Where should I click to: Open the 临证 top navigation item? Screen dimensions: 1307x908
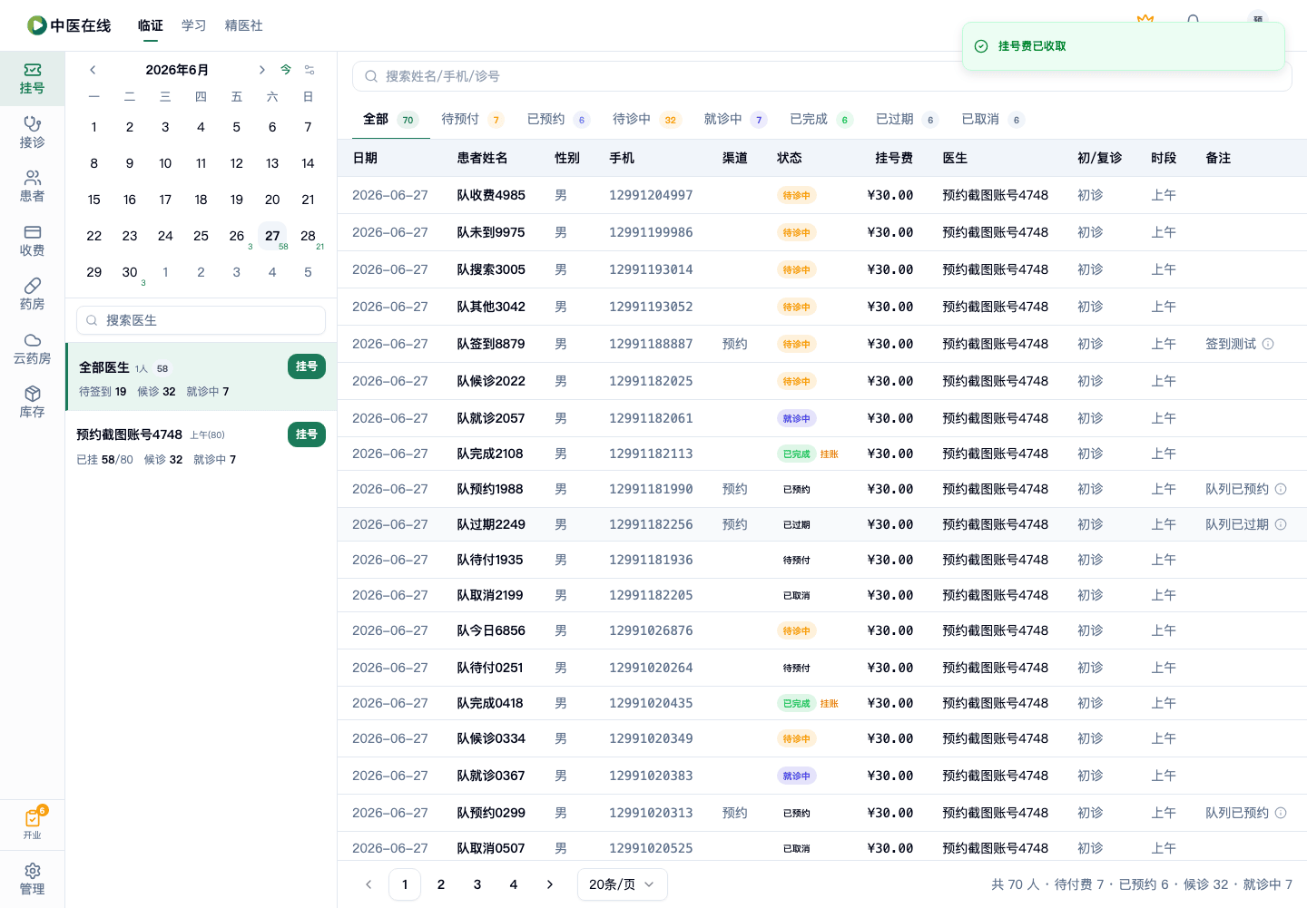[151, 25]
